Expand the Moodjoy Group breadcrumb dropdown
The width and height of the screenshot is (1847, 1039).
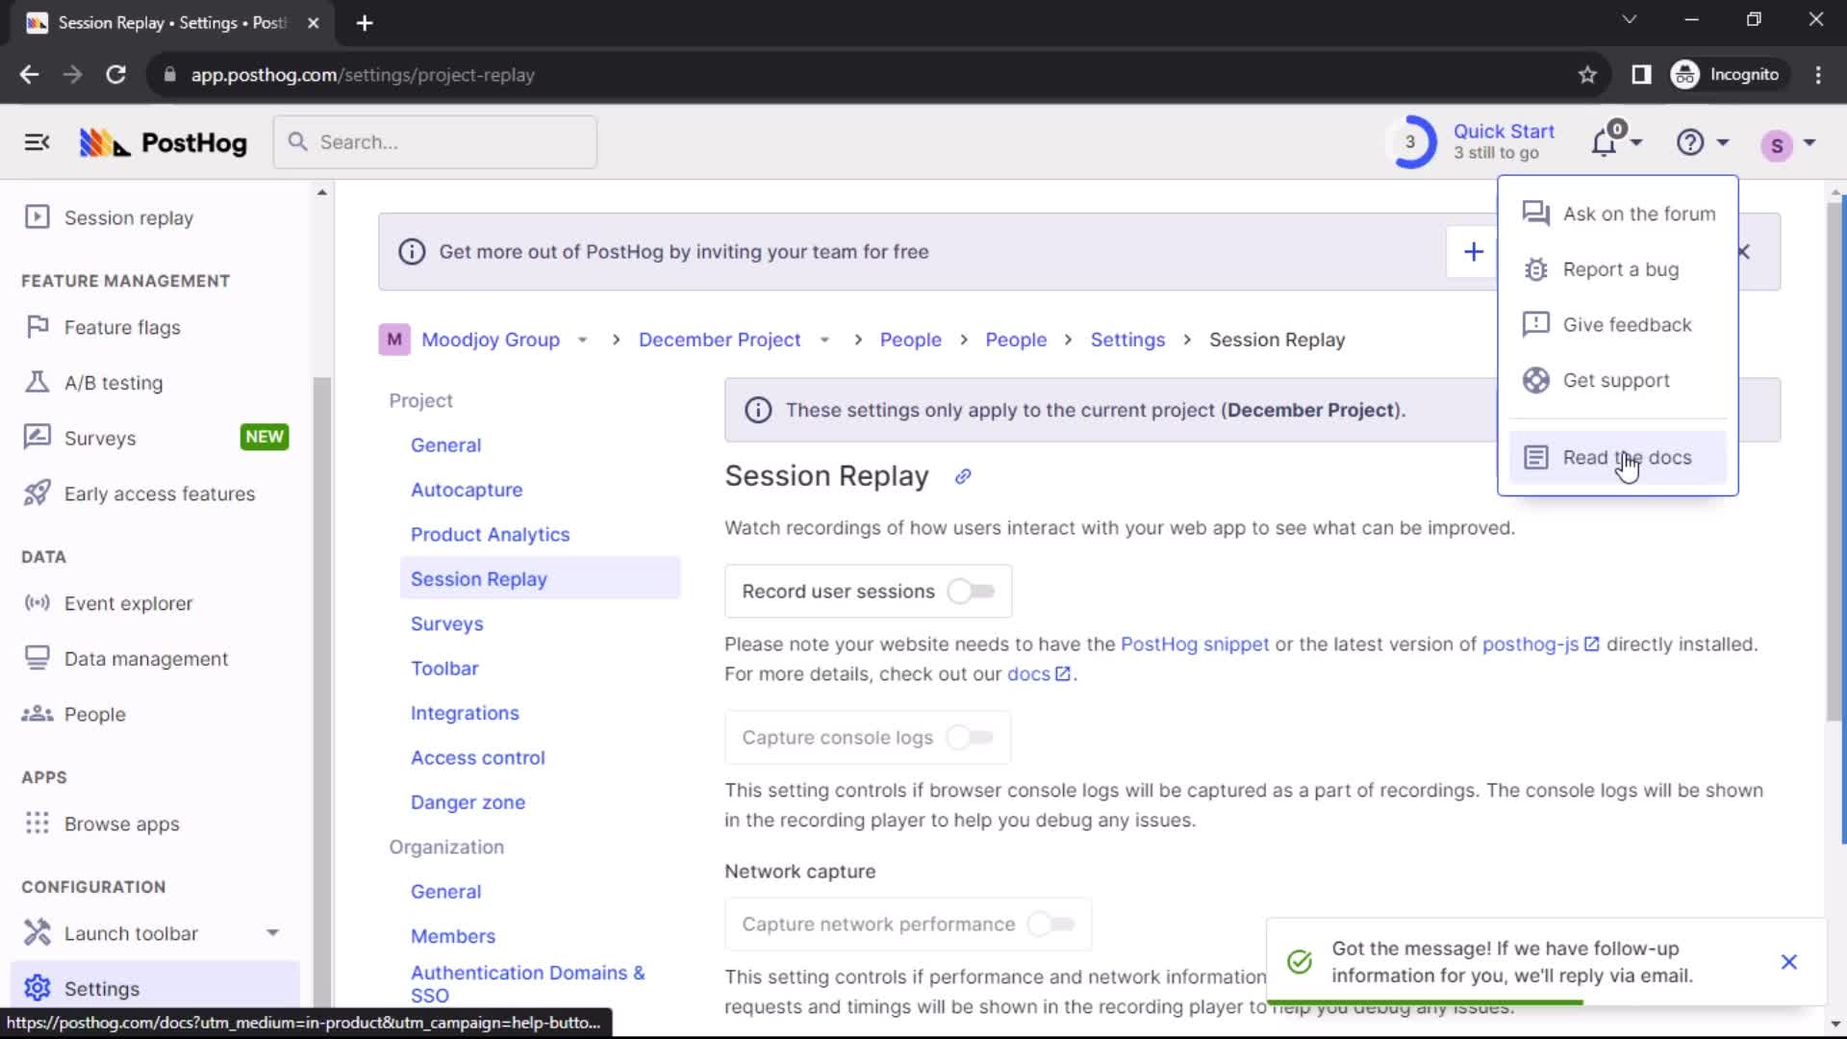(582, 340)
